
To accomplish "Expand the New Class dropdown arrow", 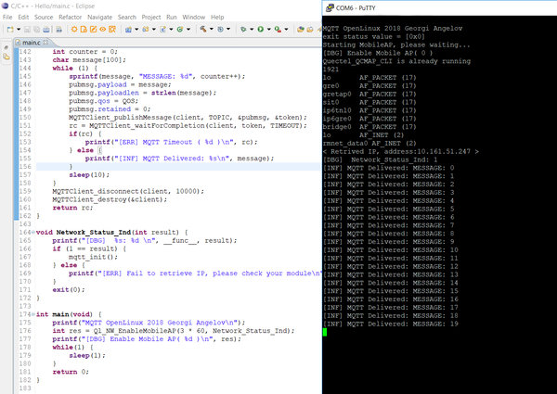I will tap(188, 29).
